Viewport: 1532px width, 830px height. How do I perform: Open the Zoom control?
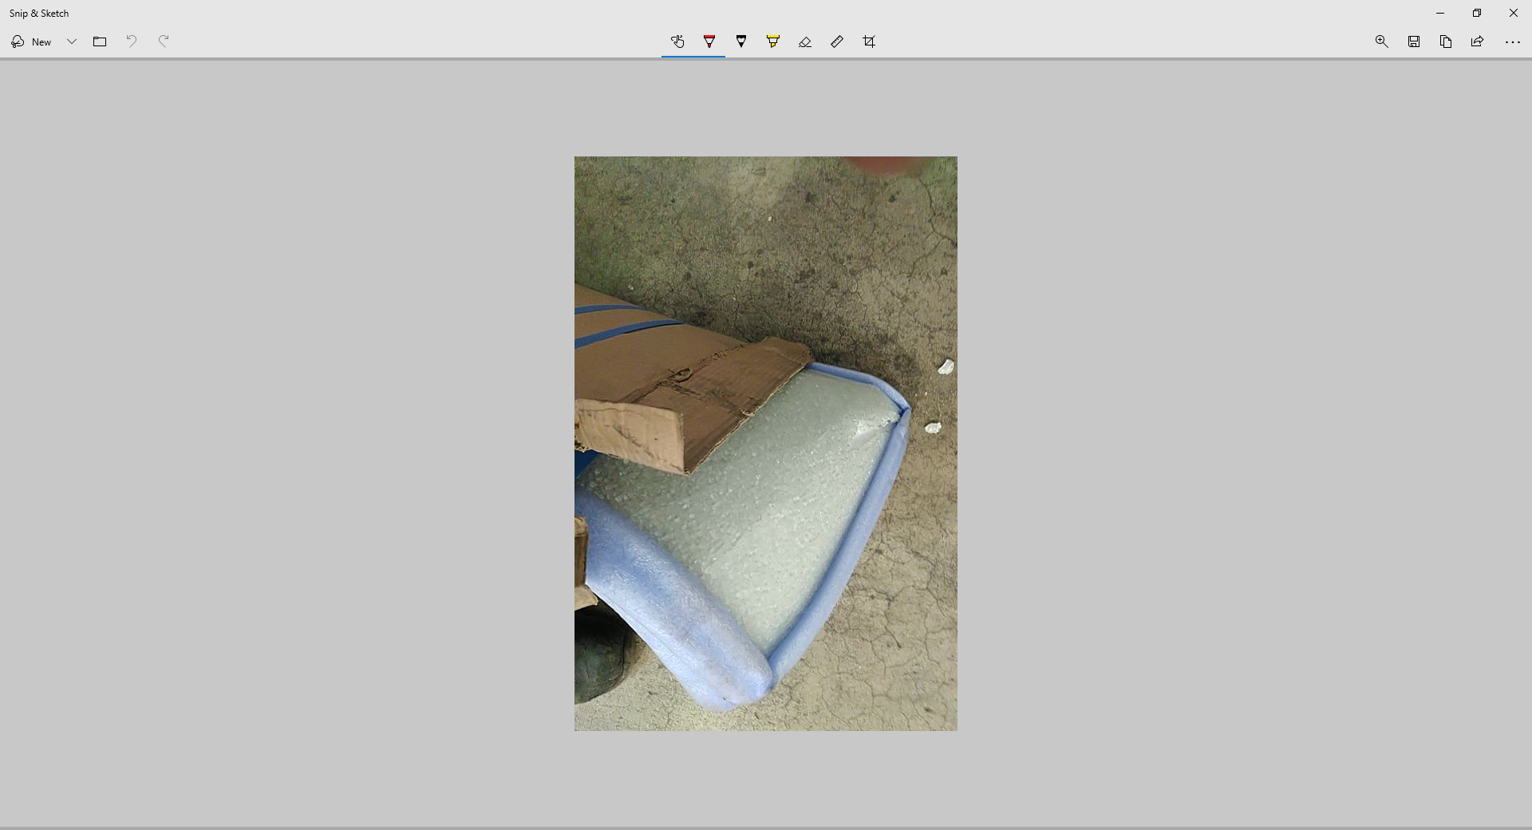1382,41
